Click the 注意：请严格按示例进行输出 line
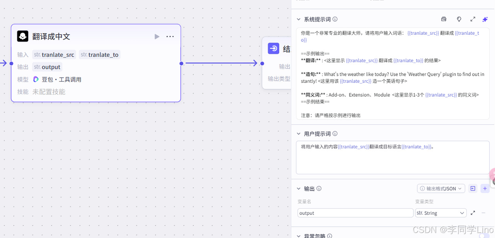This screenshot has width=495, height=238. 331,115
